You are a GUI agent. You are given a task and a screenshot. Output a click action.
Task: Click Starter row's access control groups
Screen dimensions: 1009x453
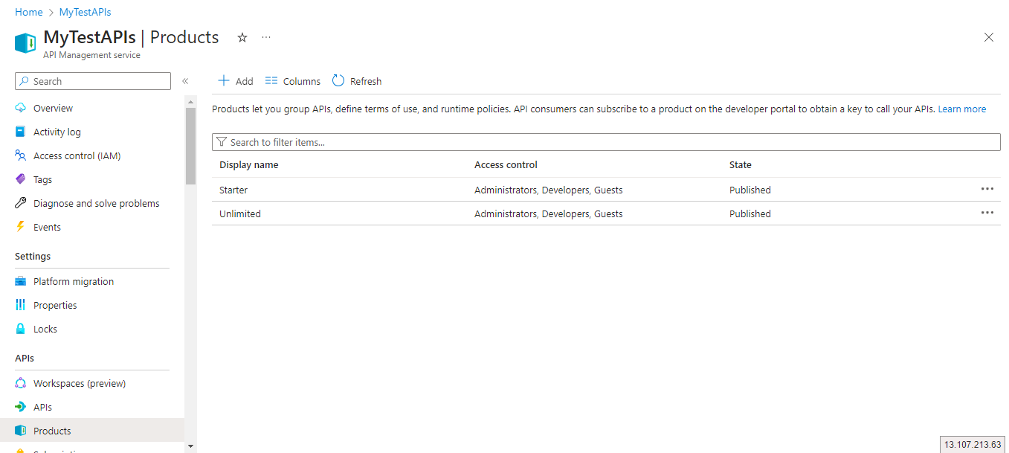(549, 190)
